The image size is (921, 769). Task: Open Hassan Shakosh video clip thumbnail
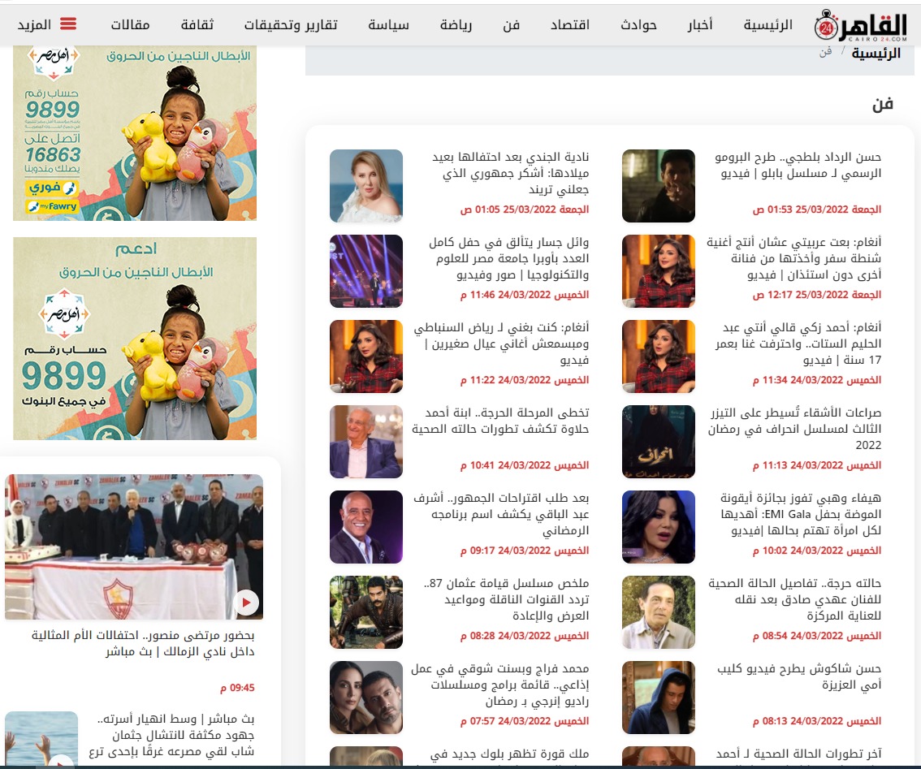658,698
